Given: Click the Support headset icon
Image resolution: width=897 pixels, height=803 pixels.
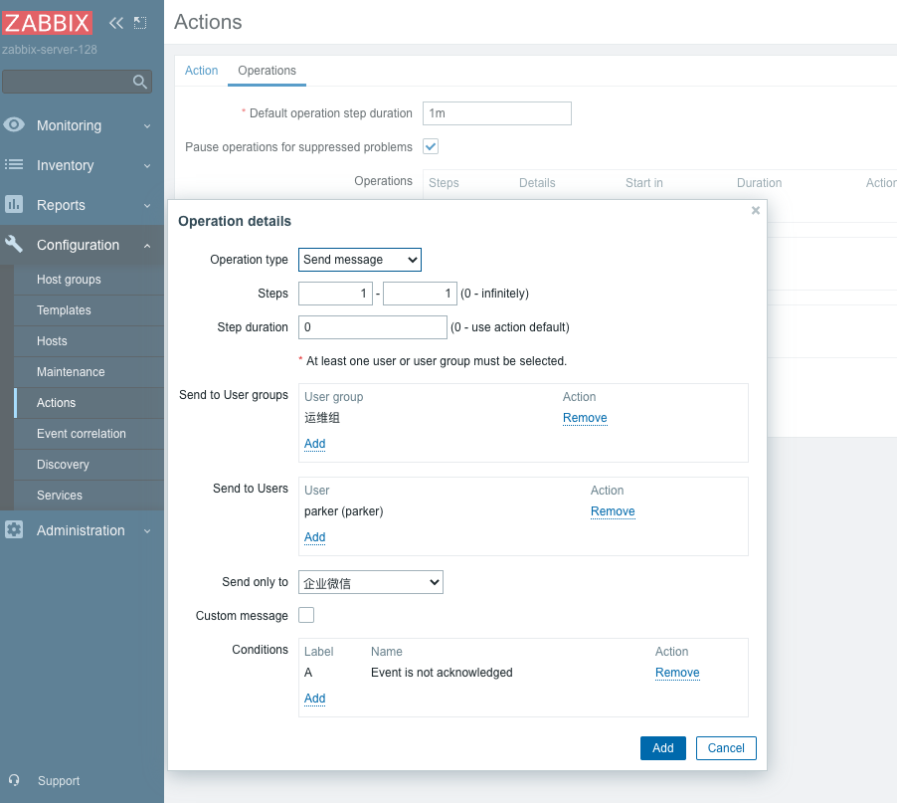Looking at the screenshot, I should 14,780.
